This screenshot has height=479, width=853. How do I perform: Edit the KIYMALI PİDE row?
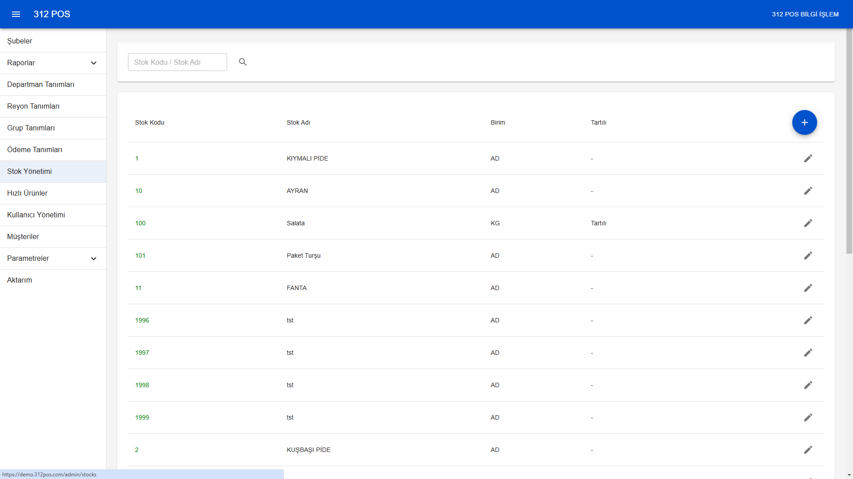(x=808, y=158)
